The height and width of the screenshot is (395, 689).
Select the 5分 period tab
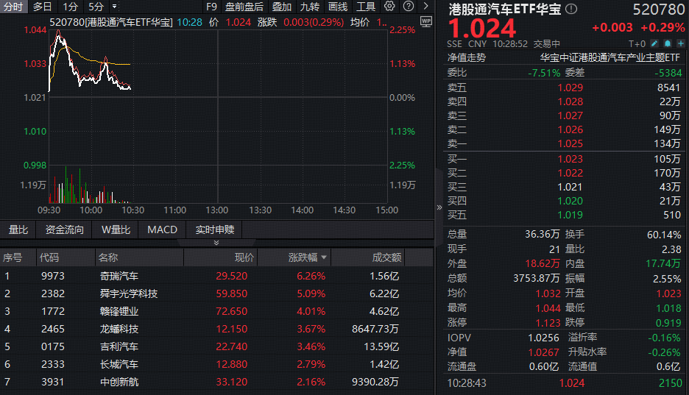[x=96, y=7]
